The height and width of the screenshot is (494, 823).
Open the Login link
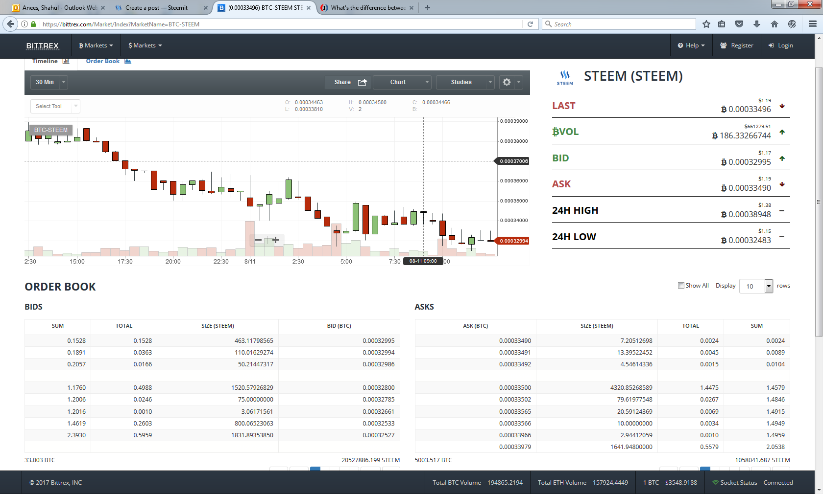[x=781, y=45]
